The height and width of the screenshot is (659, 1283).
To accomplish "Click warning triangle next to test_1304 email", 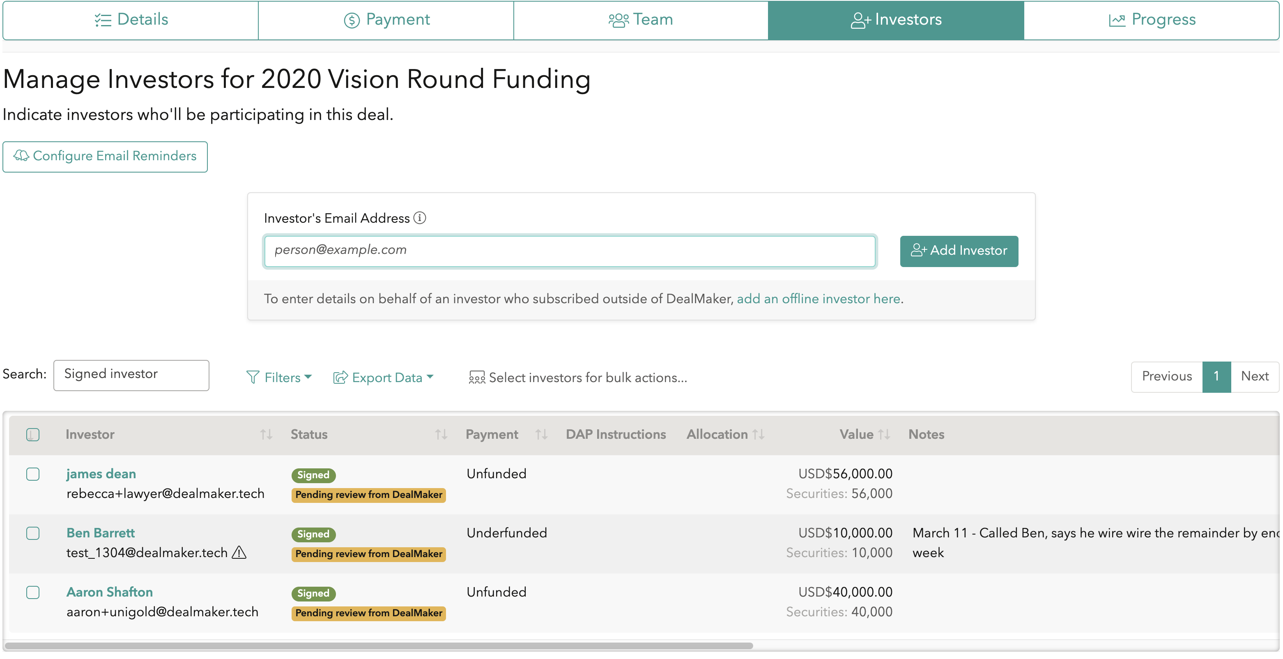I will (x=239, y=553).
